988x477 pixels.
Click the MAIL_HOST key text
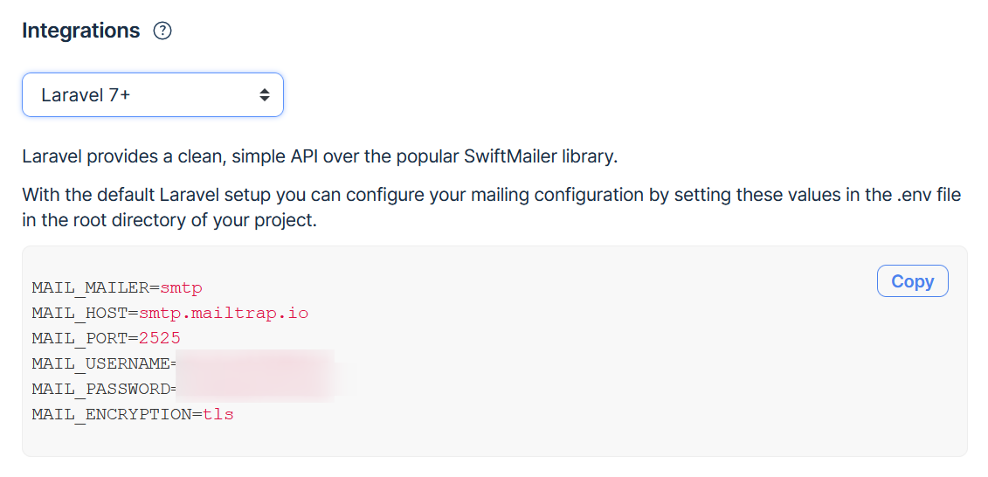[80, 313]
